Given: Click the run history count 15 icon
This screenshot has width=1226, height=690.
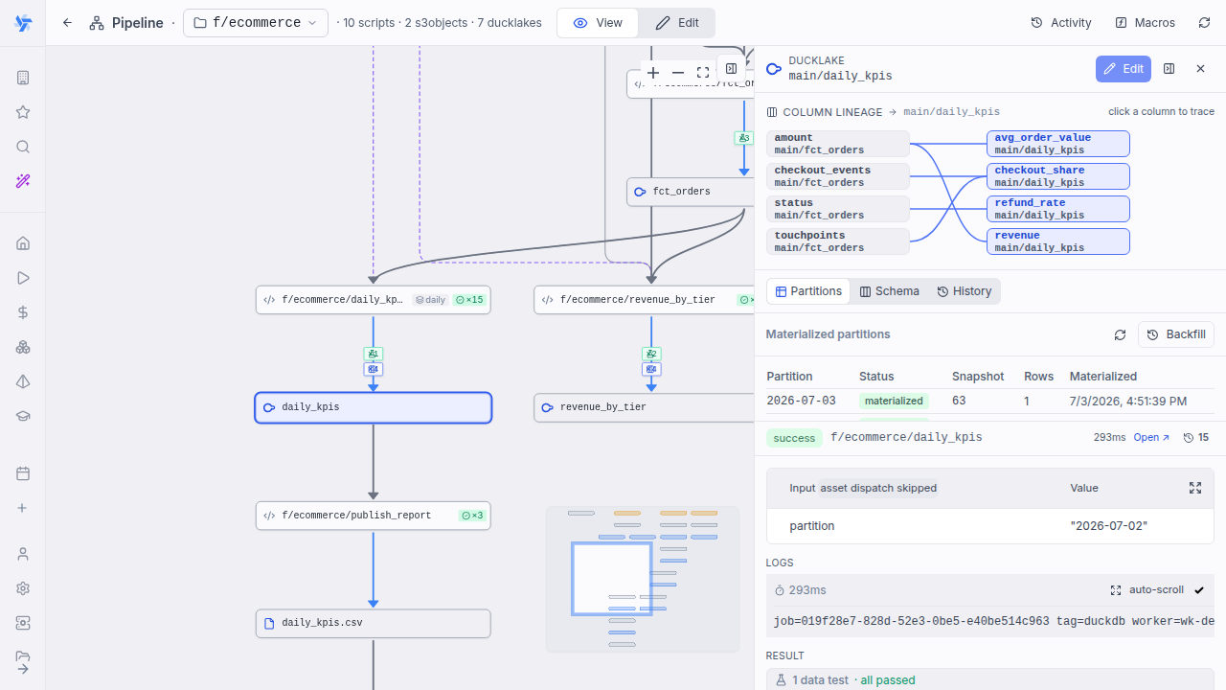Looking at the screenshot, I should (1196, 437).
